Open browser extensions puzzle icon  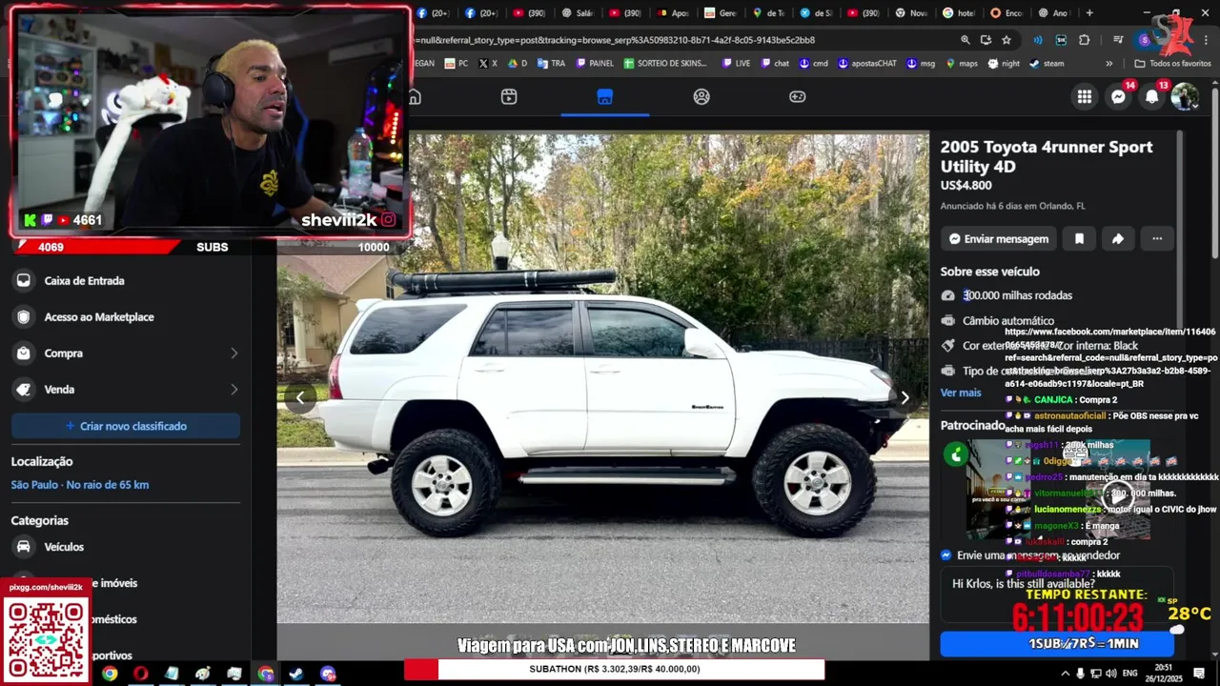click(1084, 40)
